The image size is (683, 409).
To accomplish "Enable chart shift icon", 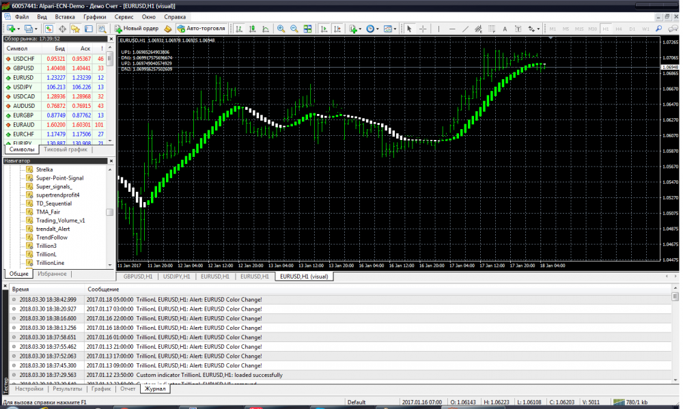I will point(337,29).
